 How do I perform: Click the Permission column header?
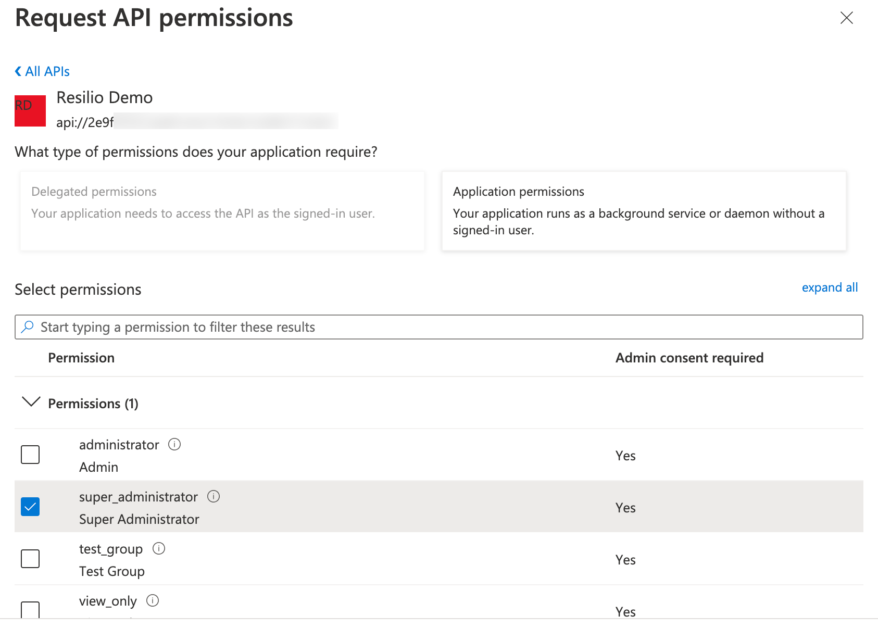click(81, 357)
